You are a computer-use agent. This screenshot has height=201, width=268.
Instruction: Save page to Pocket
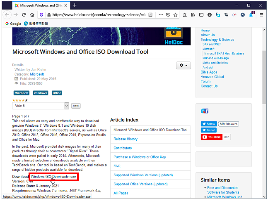pyautogui.click(x=168, y=15)
